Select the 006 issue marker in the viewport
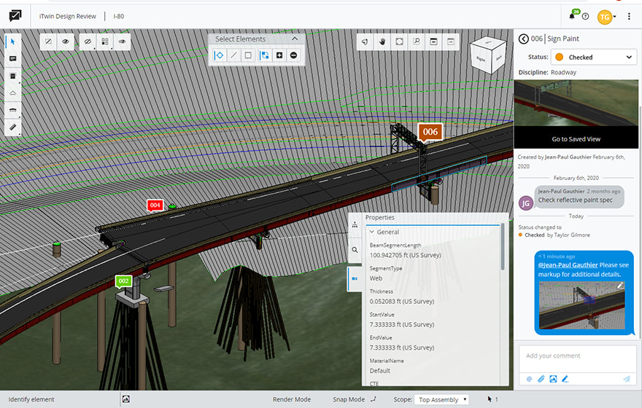The height and width of the screenshot is (408, 642). tap(430, 132)
